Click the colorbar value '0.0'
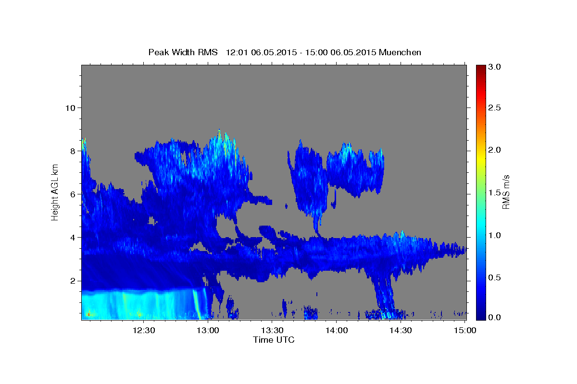This screenshot has height=384, width=577. (495, 317)
